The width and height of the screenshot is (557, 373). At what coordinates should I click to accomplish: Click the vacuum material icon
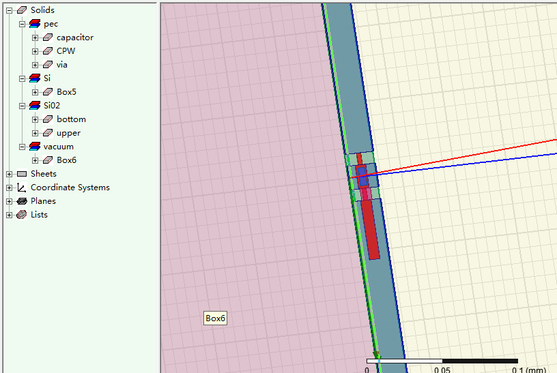35,146
